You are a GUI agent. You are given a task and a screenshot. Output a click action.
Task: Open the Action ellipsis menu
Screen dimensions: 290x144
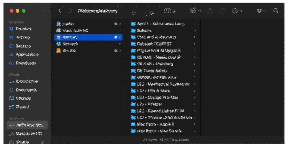(x=237, y=11)
